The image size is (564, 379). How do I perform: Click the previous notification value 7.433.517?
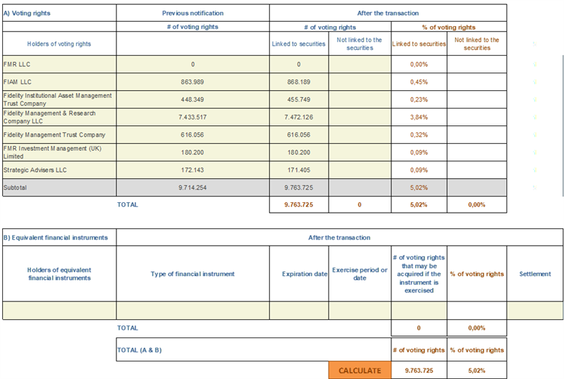coord(192,117)
